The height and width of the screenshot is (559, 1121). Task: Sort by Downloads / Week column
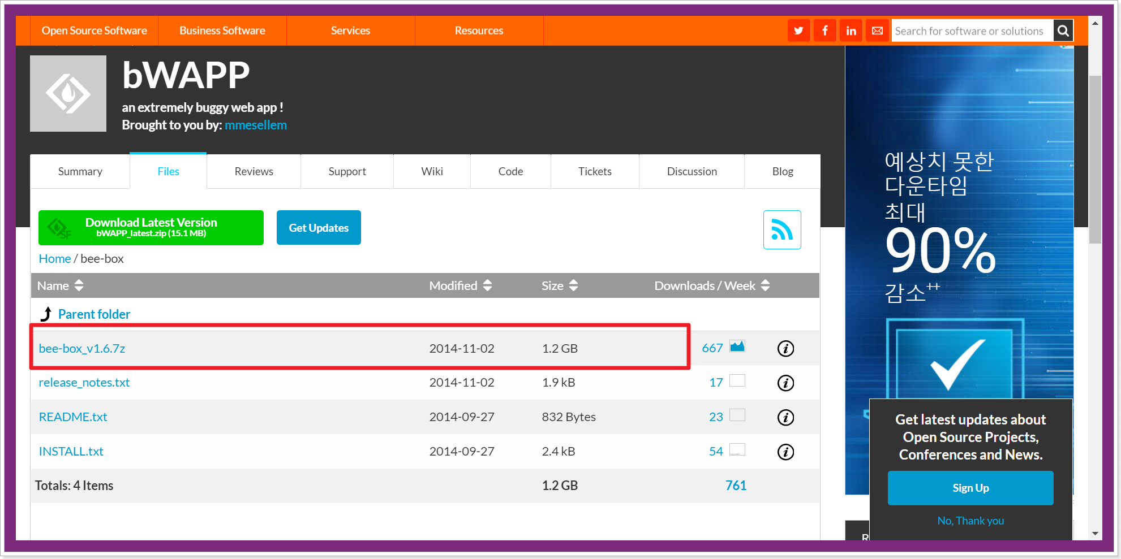[x=712, y=285]
